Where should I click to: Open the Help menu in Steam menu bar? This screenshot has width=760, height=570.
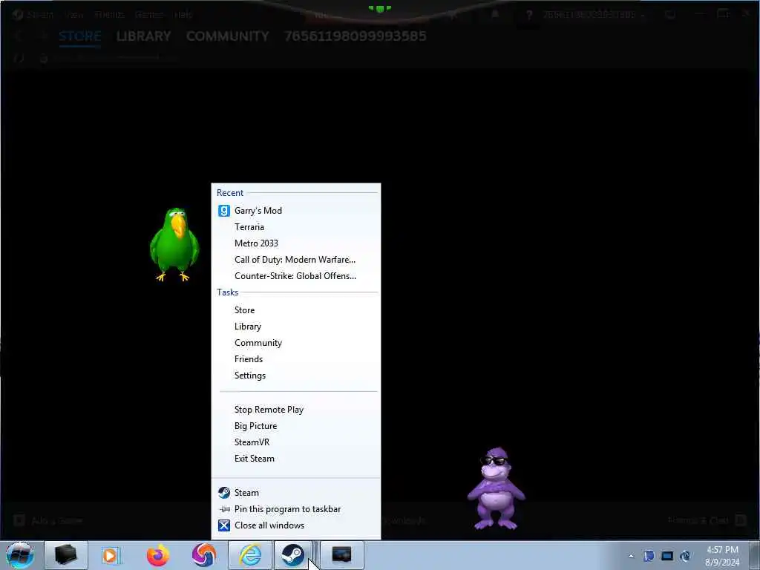183,15
